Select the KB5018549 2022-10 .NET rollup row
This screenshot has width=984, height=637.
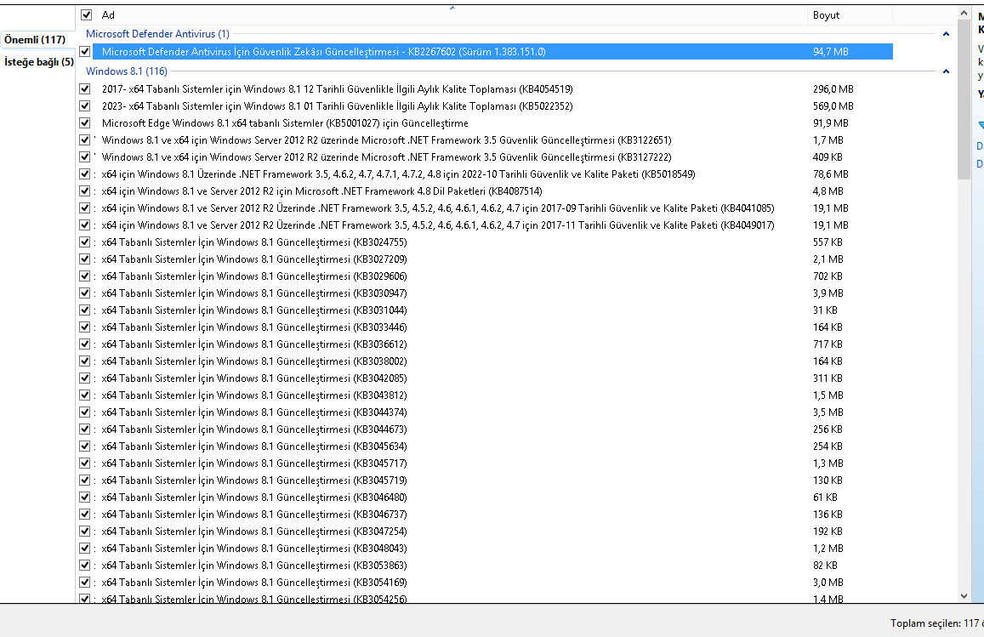(399, 173)
